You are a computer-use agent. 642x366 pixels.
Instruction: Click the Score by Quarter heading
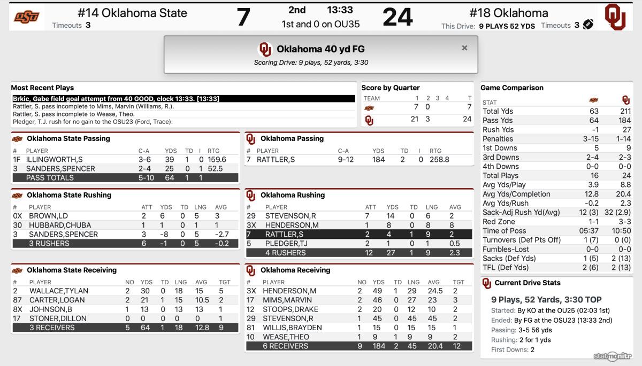[x=391, y=88]
